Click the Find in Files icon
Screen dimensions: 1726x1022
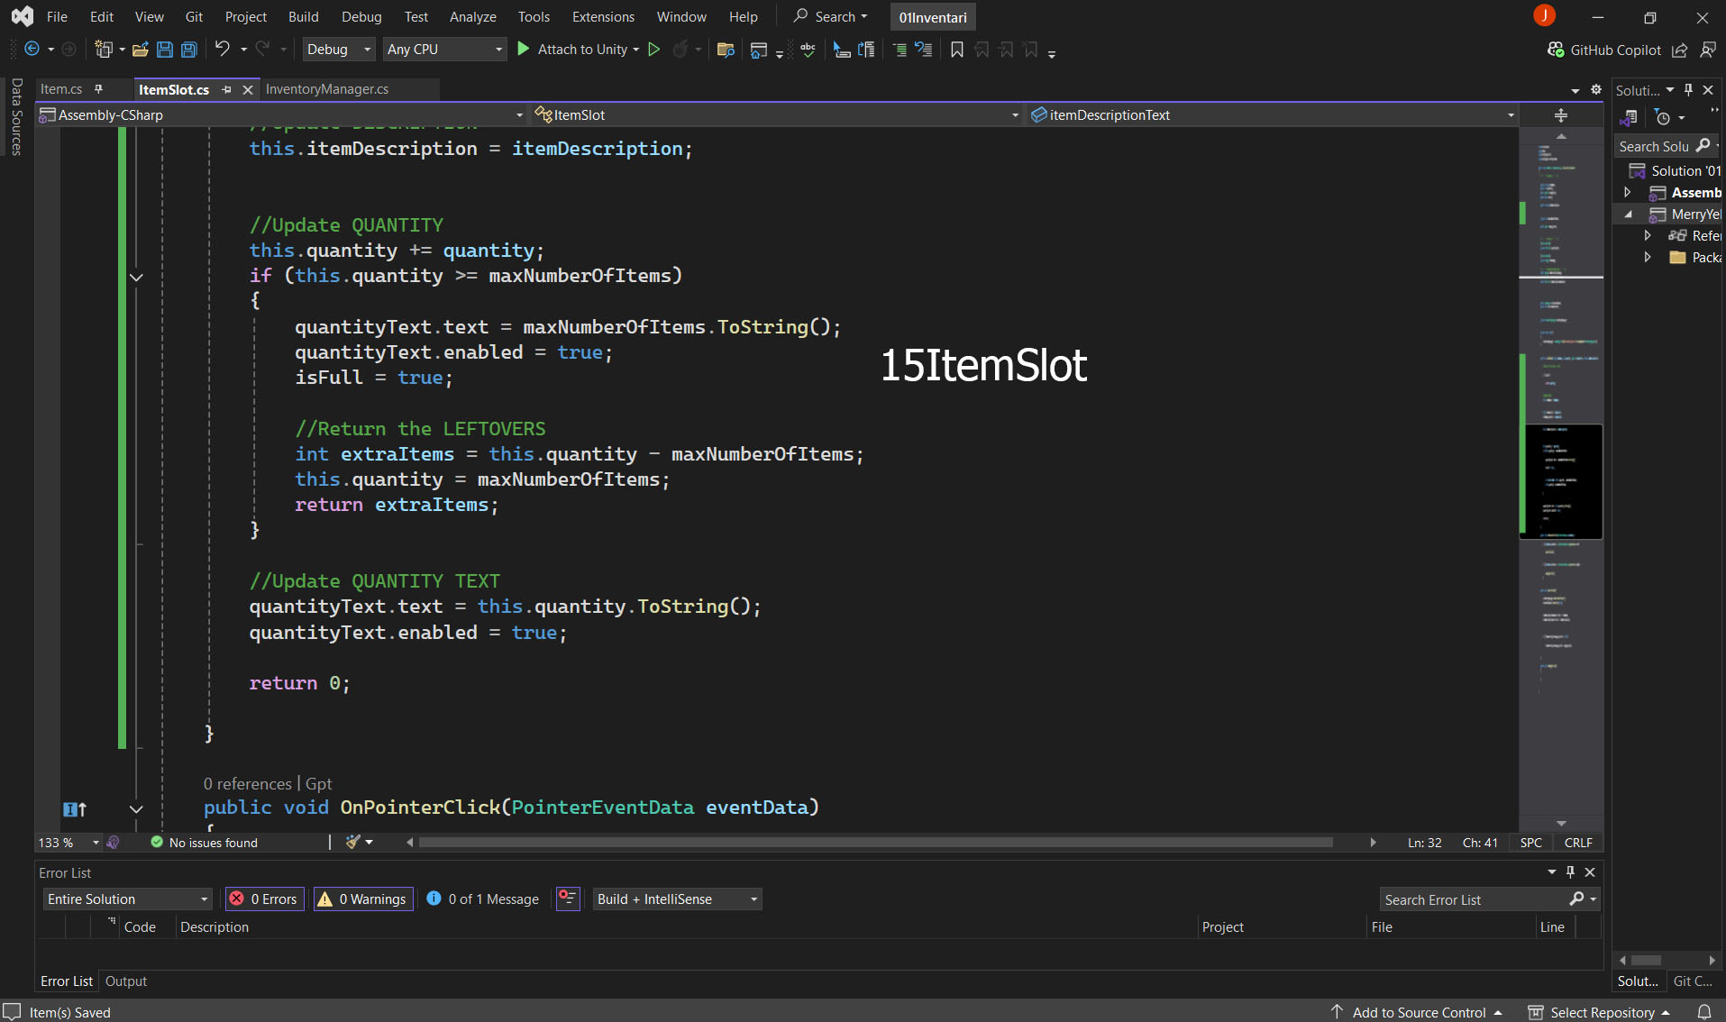726,50
